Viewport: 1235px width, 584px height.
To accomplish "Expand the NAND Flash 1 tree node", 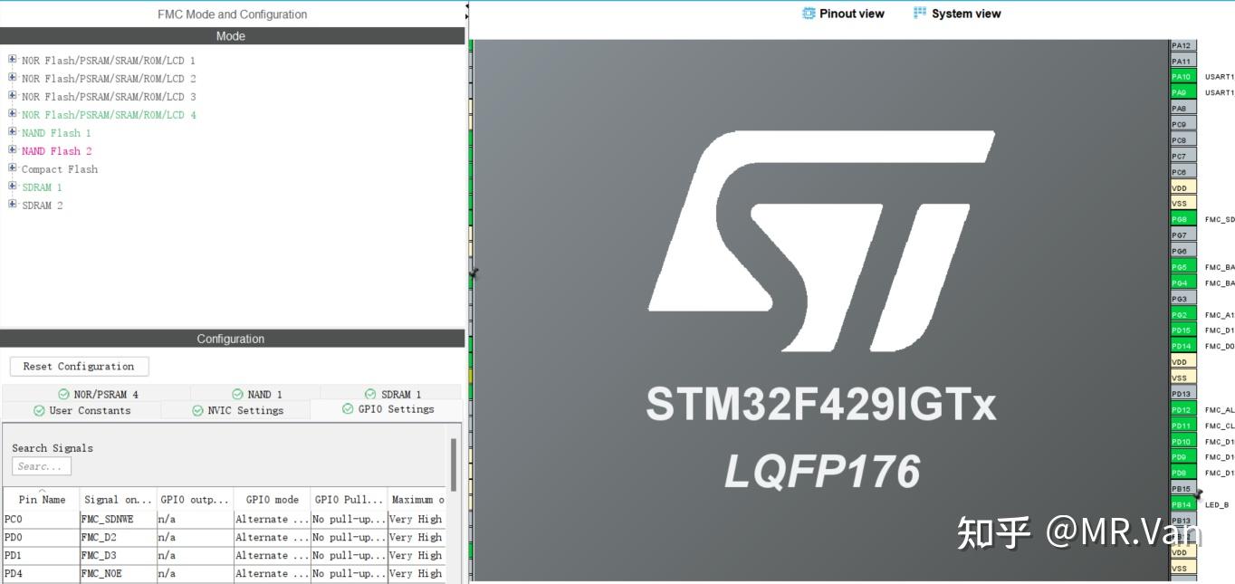I will pos(12,132).
